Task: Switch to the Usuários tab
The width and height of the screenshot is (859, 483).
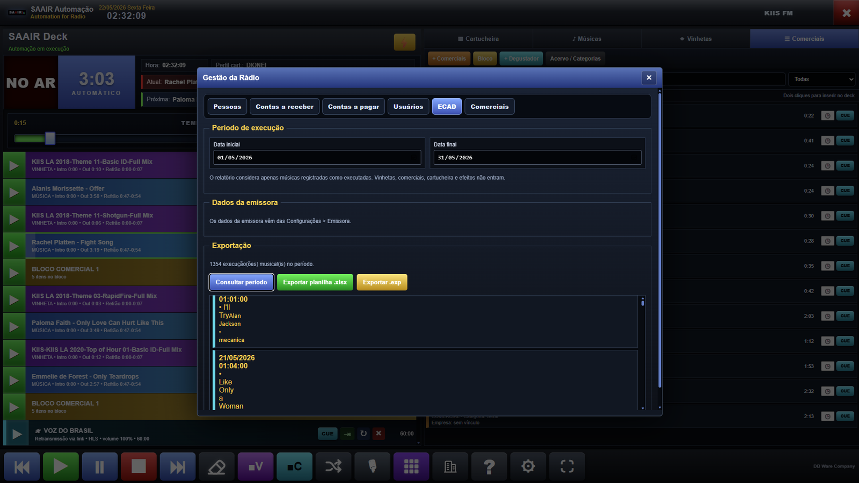Action: tap(408, 107)
